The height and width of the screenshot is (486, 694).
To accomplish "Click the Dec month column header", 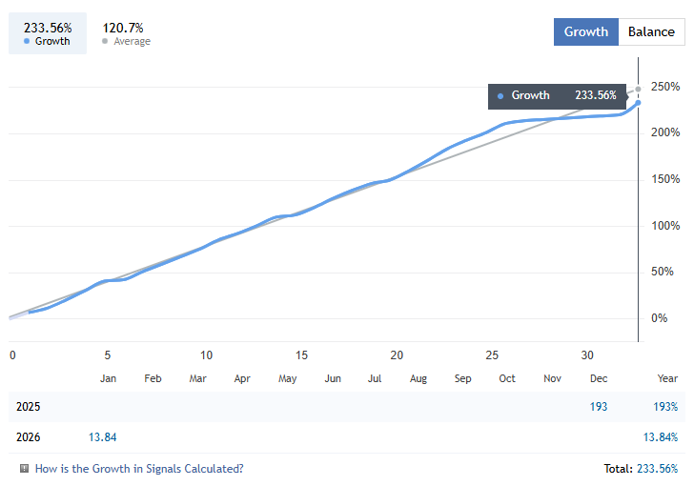I will tap(599, 378).
